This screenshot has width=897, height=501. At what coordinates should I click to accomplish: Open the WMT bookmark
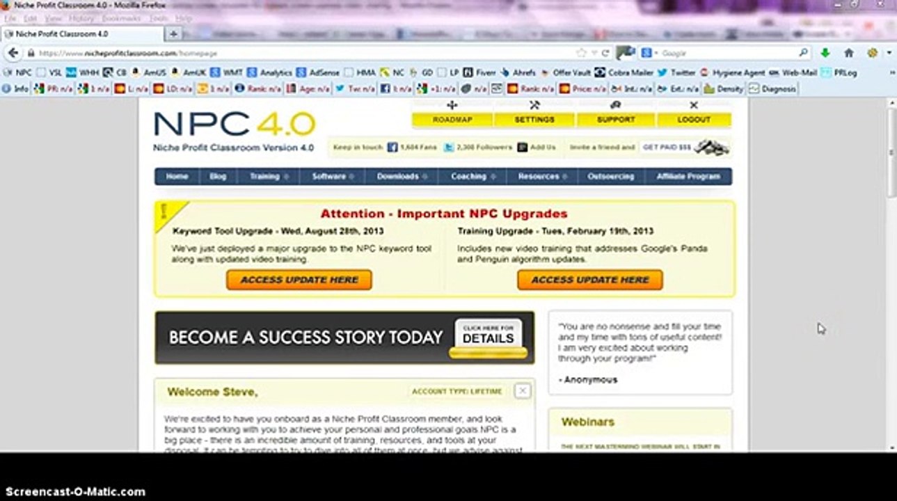(x=226, y=72)
